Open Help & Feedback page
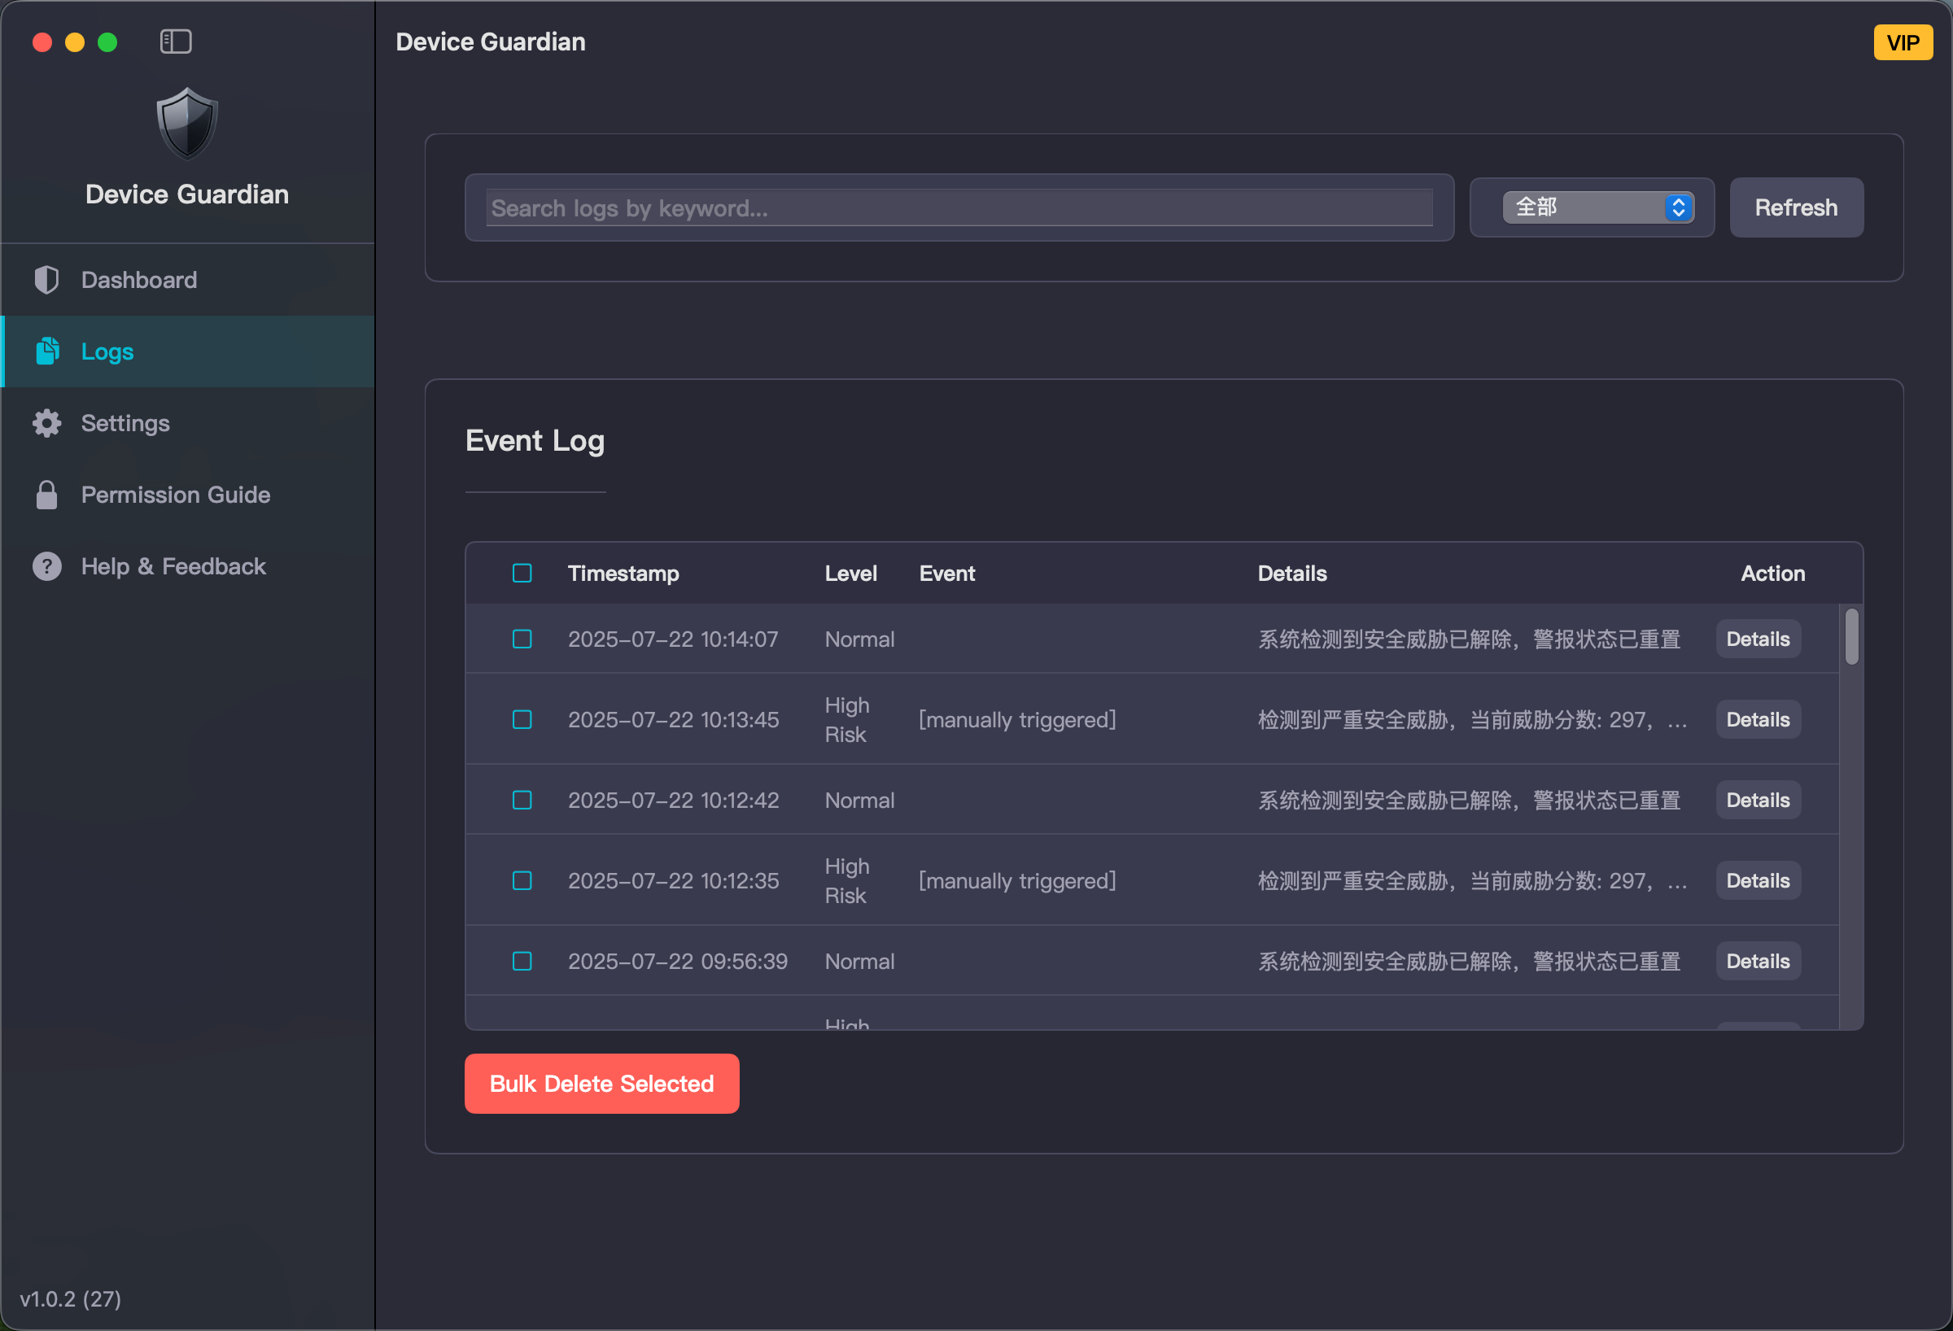1953x1331 pixels. [187, 566]
